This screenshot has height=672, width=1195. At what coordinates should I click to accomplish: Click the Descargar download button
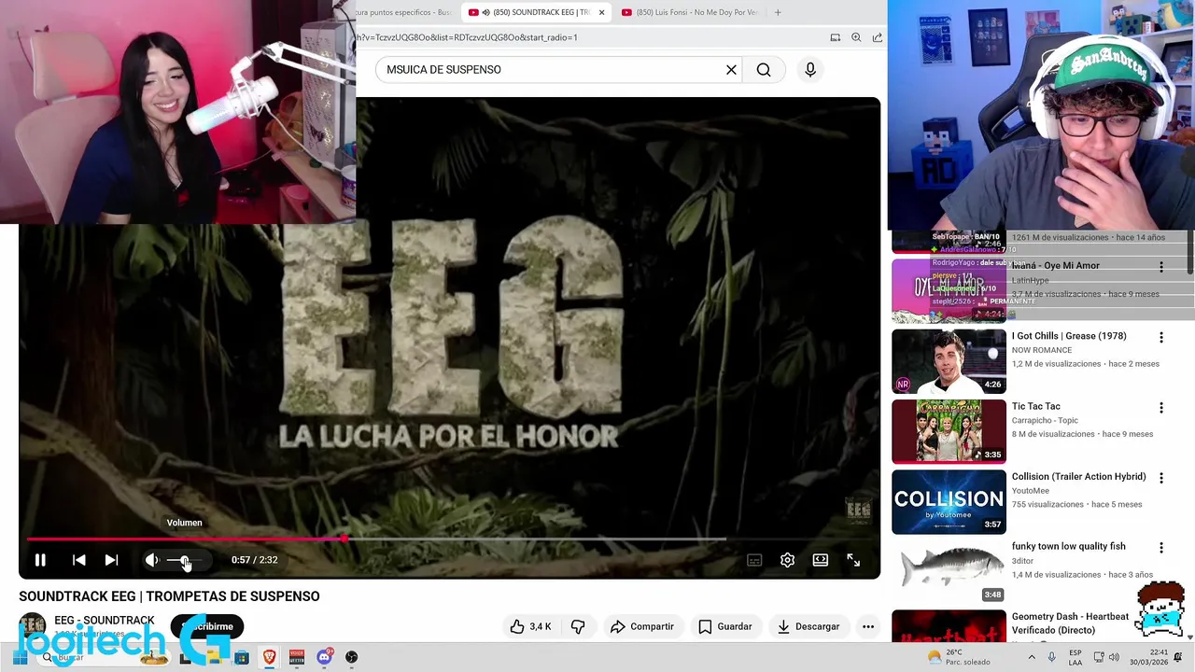click(808, 626)
